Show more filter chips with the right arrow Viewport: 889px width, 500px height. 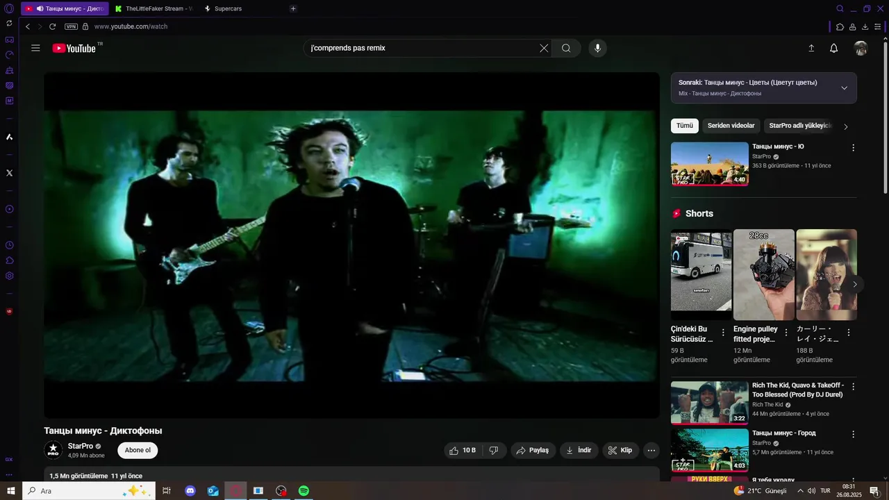(845, 126)
